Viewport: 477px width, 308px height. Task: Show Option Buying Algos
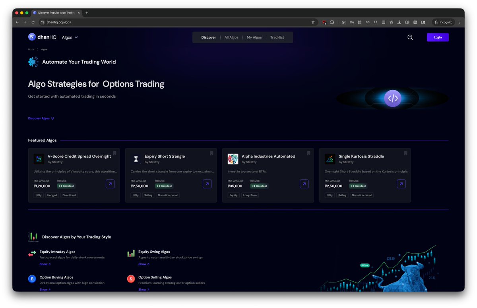tap(45, 289)
